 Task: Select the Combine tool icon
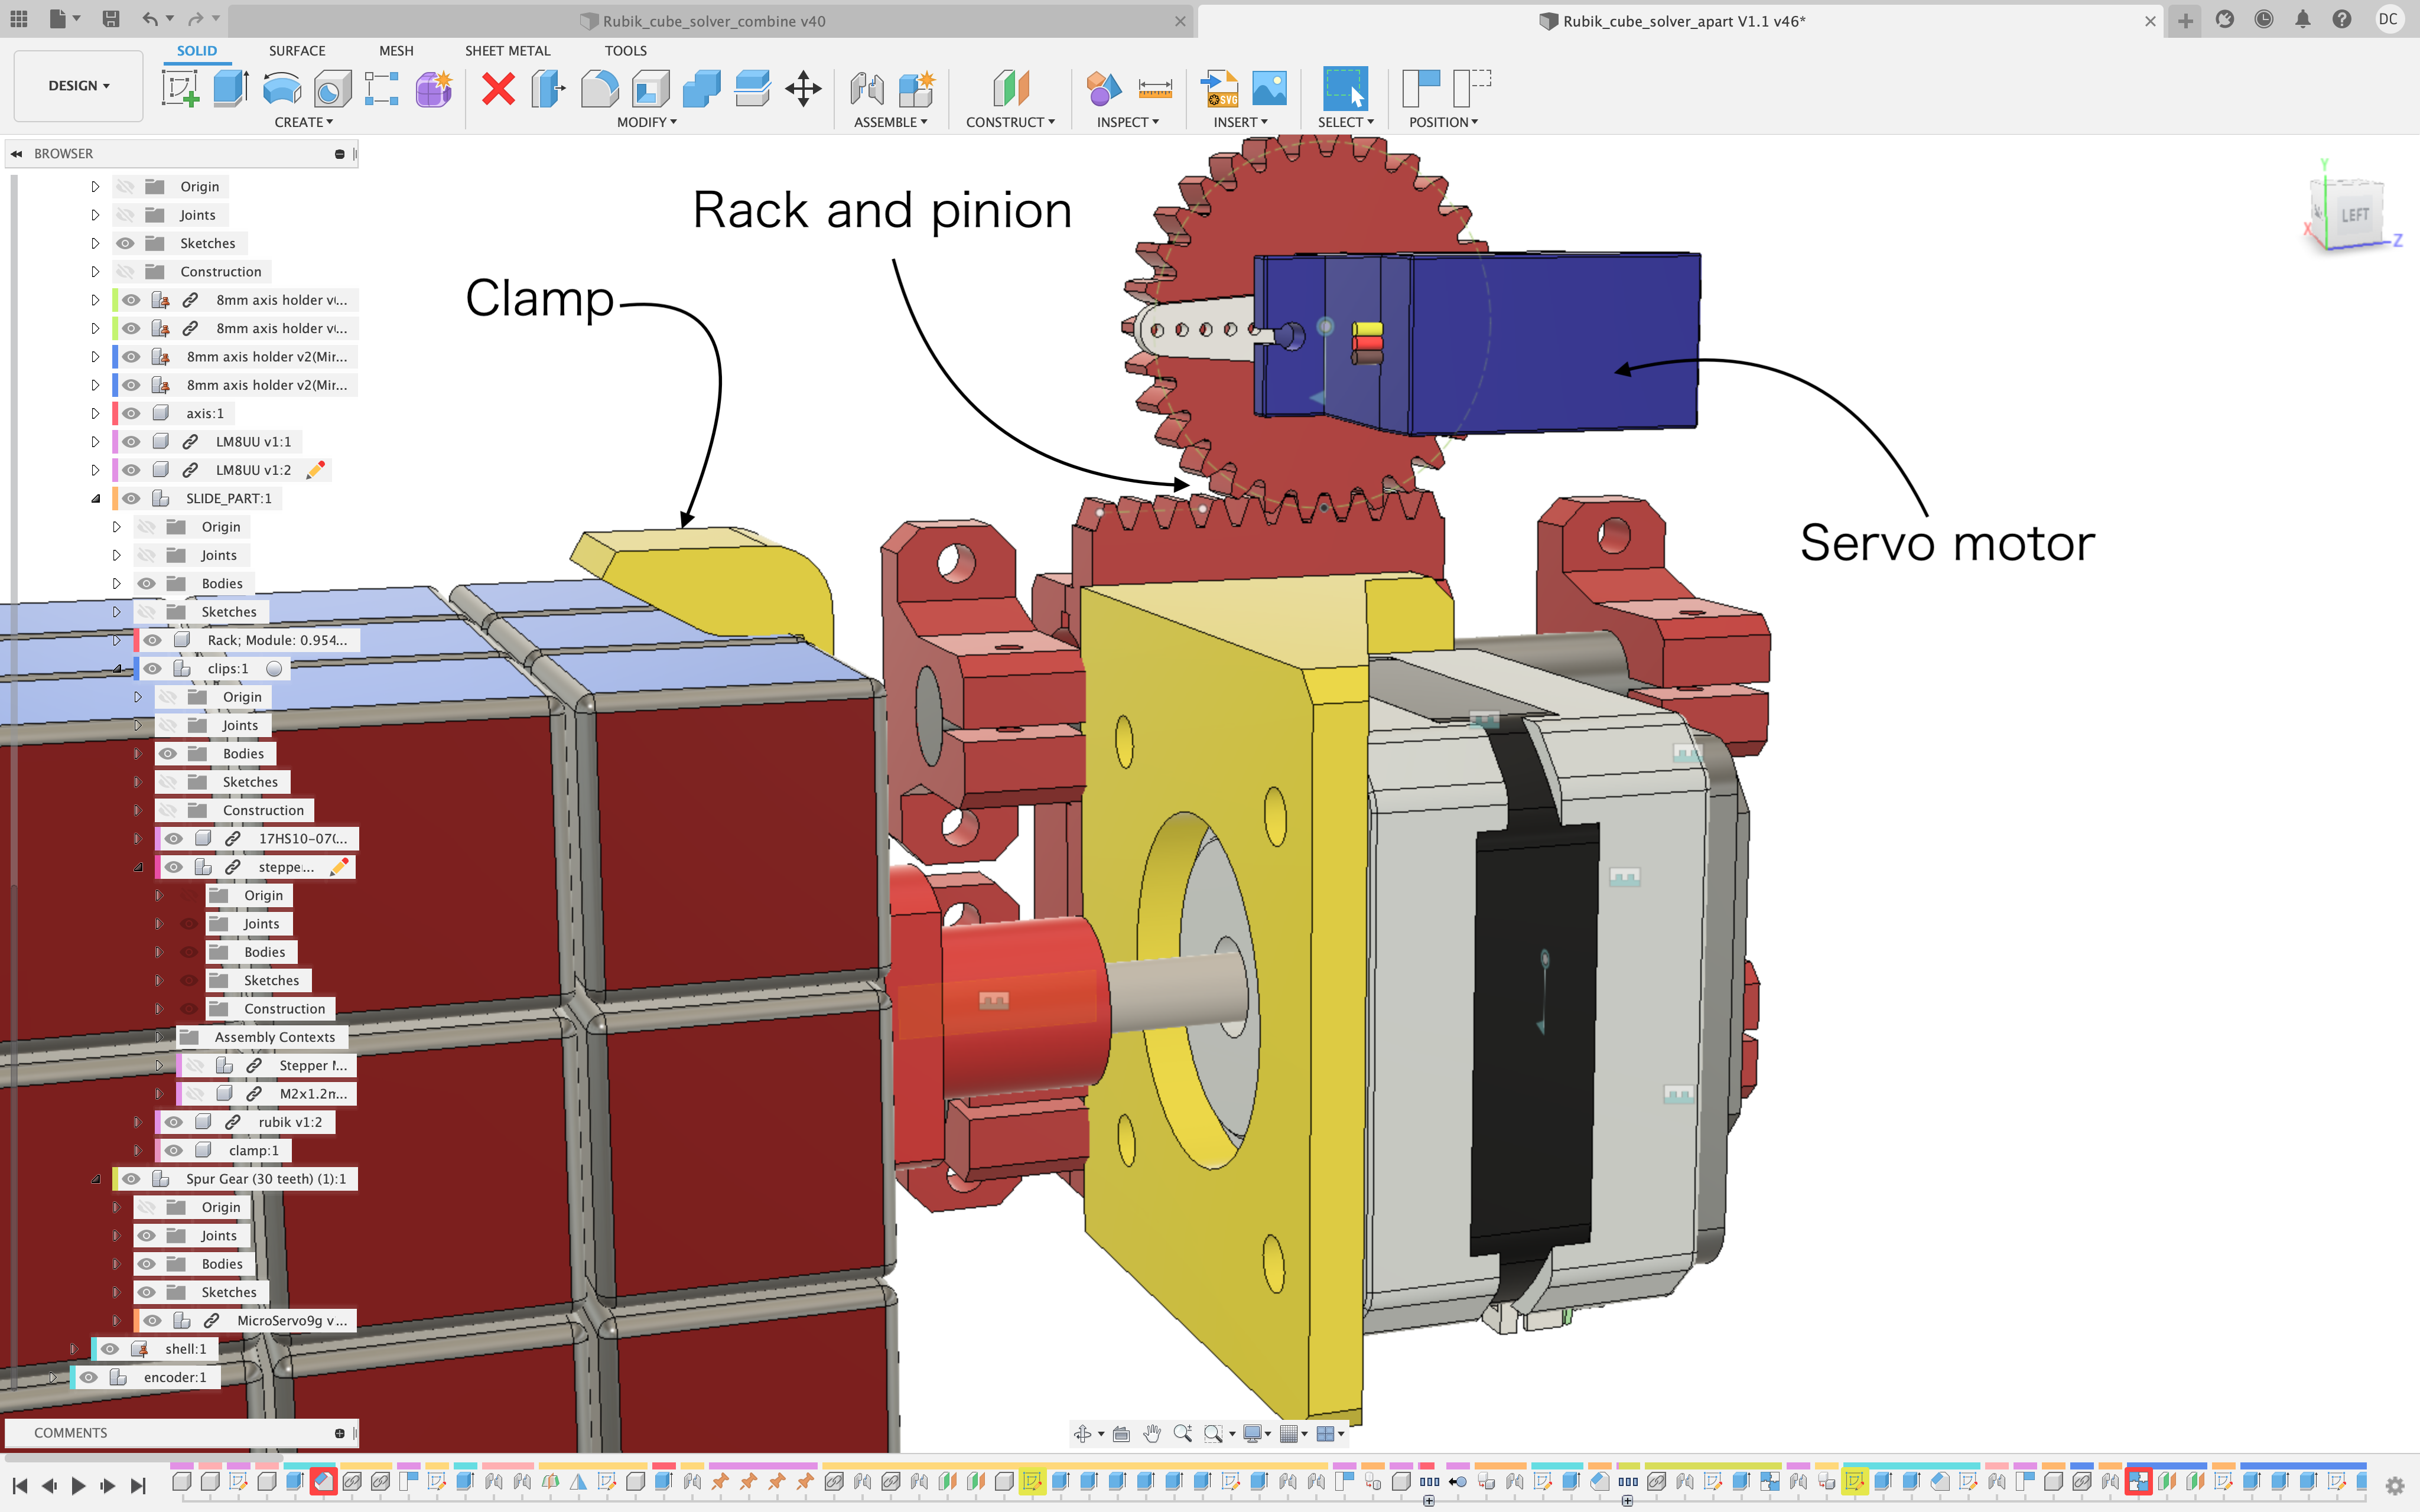point(701,88)
